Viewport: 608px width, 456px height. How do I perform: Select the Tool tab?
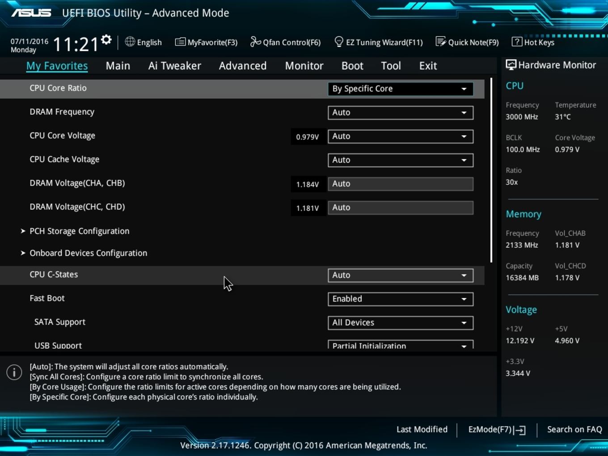[391, 66]
